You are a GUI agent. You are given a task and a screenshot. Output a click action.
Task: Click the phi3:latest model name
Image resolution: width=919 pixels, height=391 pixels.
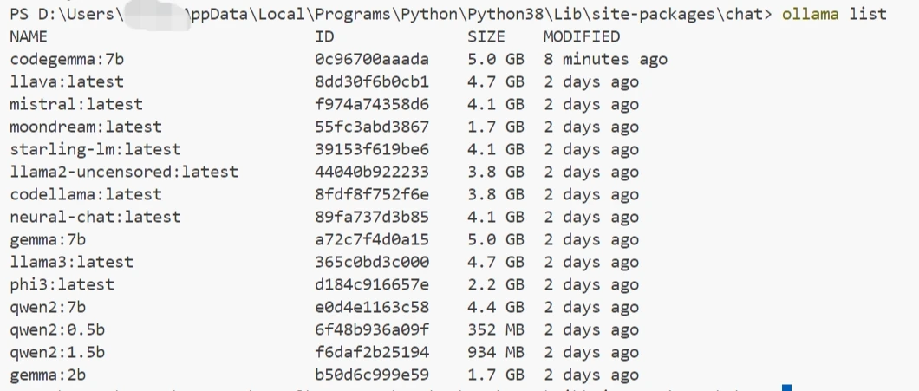tap(62, 284)
